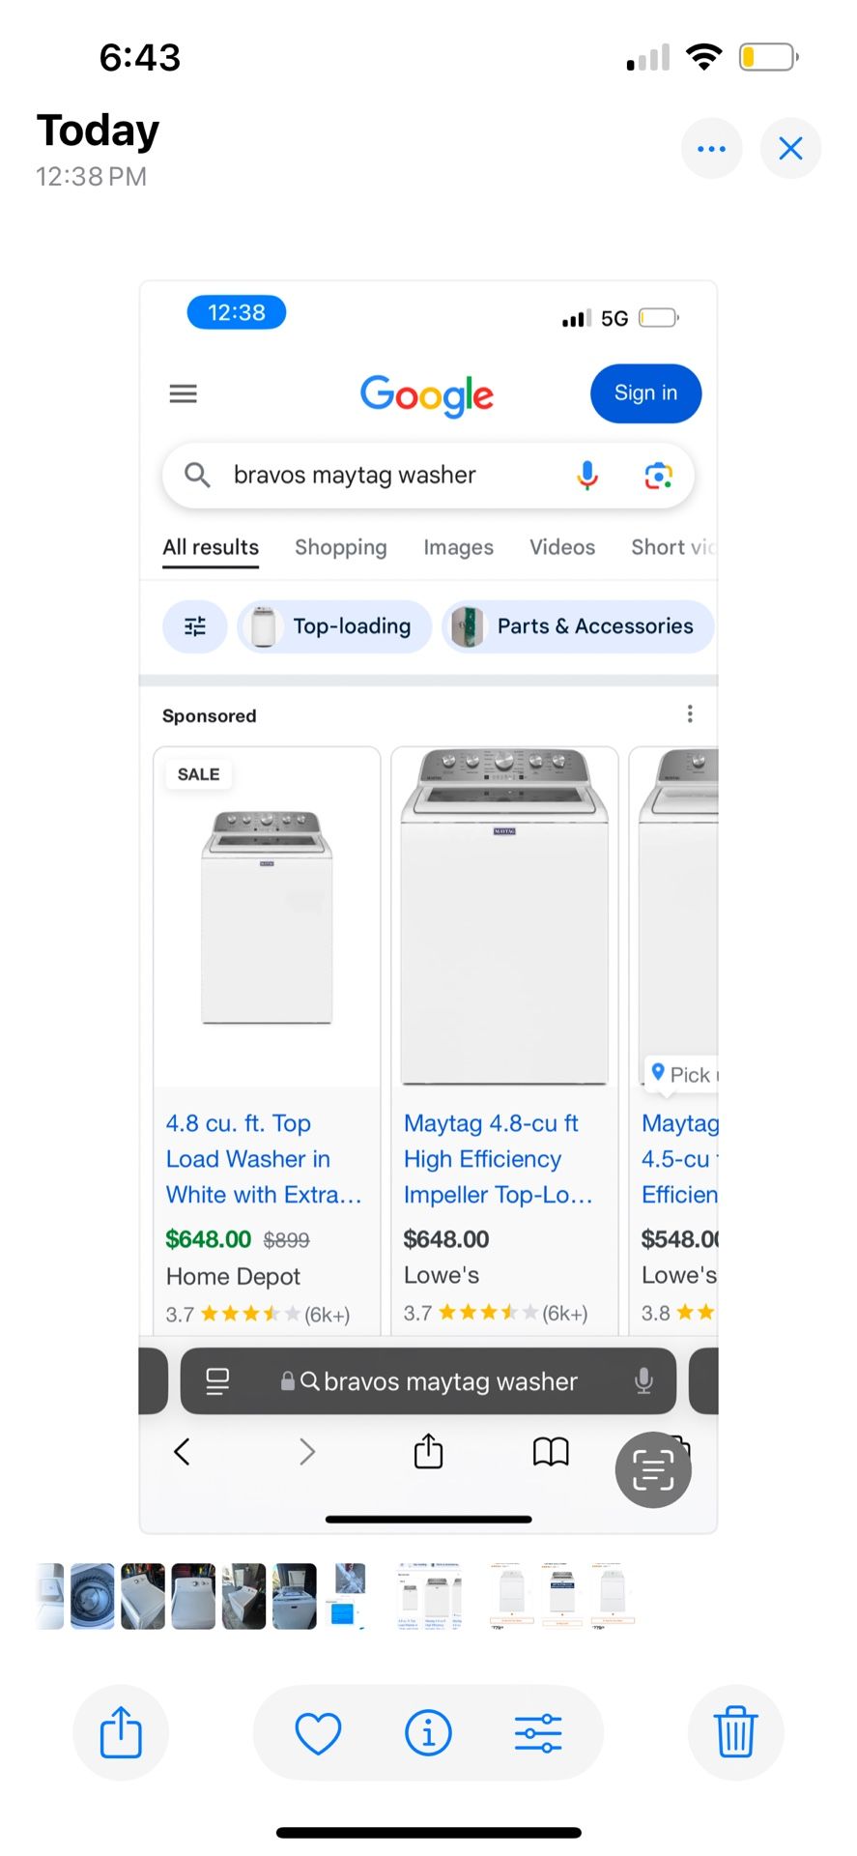Favorite the photo with the heart icon
Viewport: 857px width, 1856px height.
point(318,1732)
